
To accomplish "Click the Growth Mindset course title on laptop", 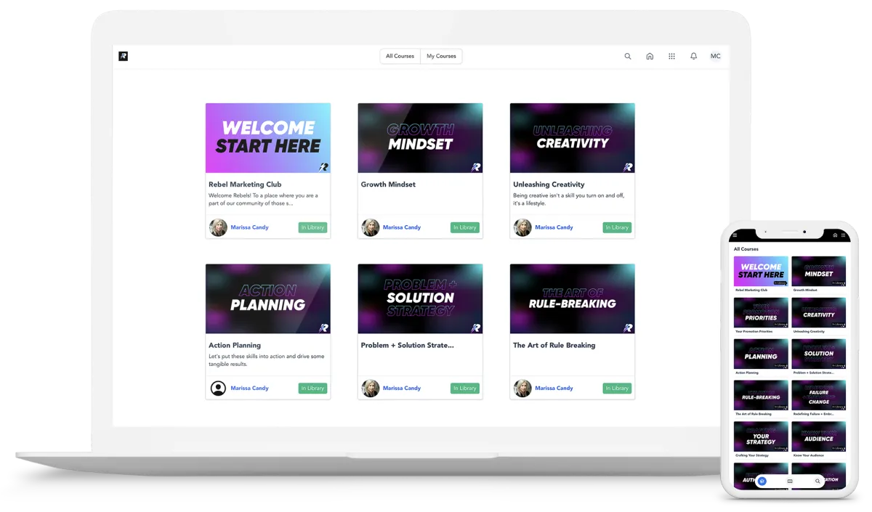I will coord(388,184).
